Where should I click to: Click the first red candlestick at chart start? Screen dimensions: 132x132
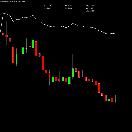click(3, 34)
